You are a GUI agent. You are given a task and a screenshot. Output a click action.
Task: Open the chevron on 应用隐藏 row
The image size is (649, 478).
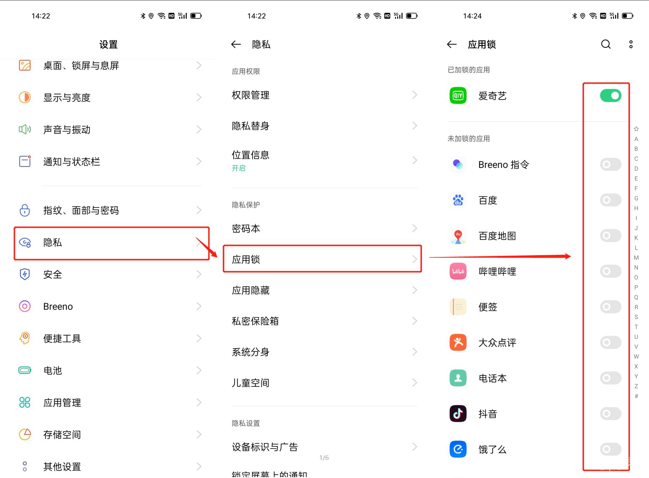(x=415, y=290)
